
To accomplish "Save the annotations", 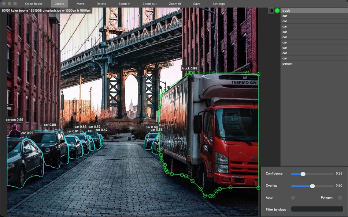I will click(x=197, y=4).
